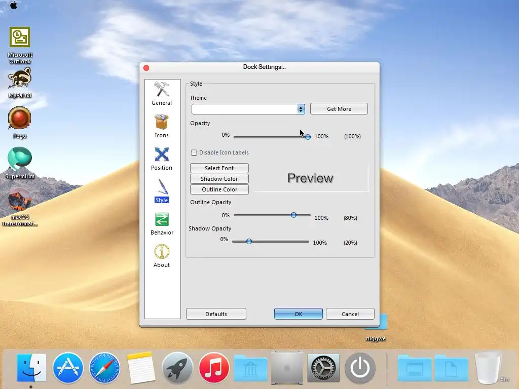Viewport: 519px width, 389px height.
Task: Click the Shadow Opacity slider handle
Action: [249, 242]
